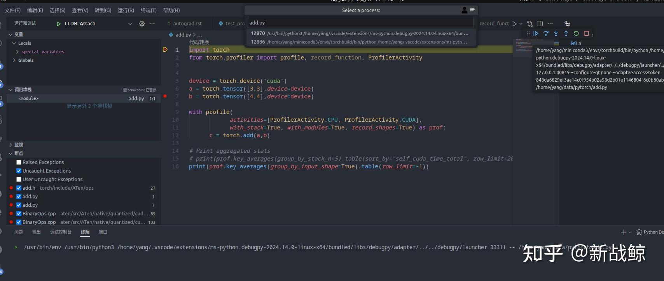Image resolution: width=664 pixels, height=281 pixels.
Task: Click the Step Over debug icon
Action: coord(546,34)
